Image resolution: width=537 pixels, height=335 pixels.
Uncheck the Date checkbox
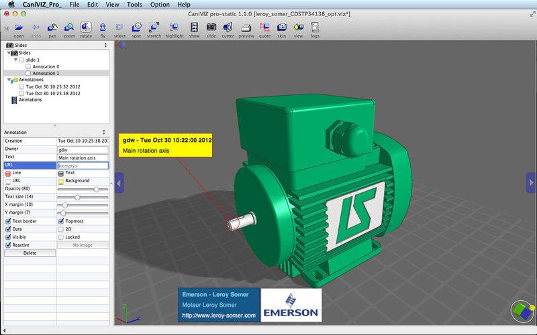[x=8, y=229]
